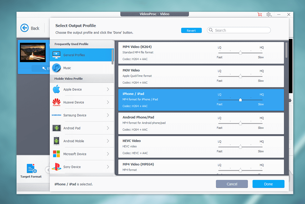Click the Back arrow button
This screenshot has height=204, width=305.
coord(24,28)
